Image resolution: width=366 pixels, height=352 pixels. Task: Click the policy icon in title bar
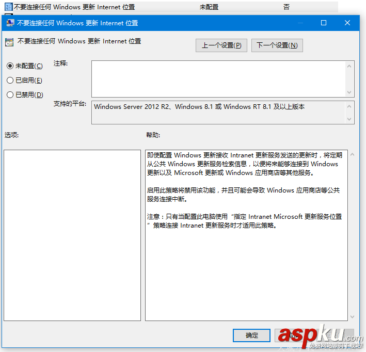point(10,23)
